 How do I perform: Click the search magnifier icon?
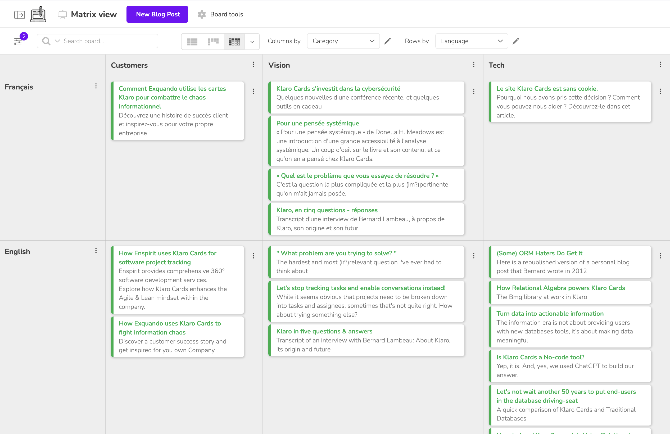[46, 41]
